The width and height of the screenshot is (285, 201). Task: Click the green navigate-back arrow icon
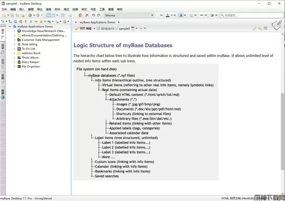(x=31, y=15)
